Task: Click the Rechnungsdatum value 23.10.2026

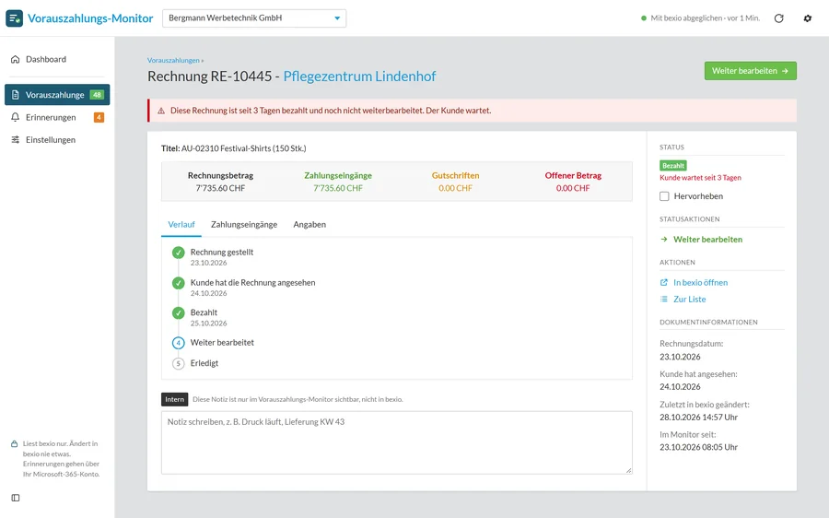Action: pos(680,357)
